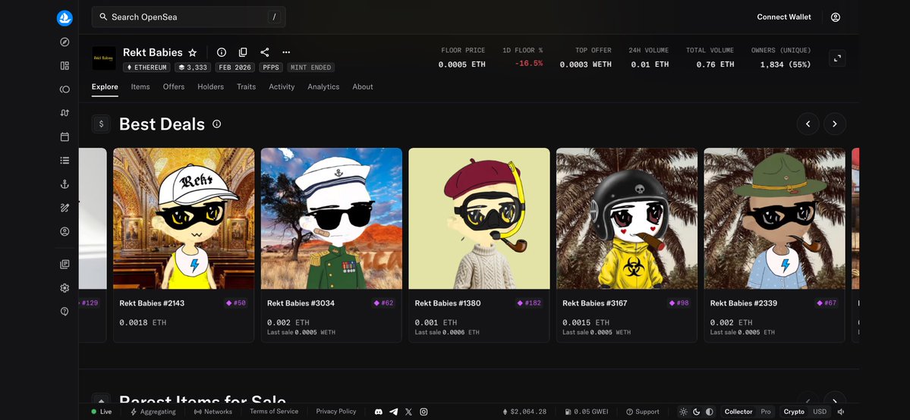Select Collector mode

[x=738, y=412]
